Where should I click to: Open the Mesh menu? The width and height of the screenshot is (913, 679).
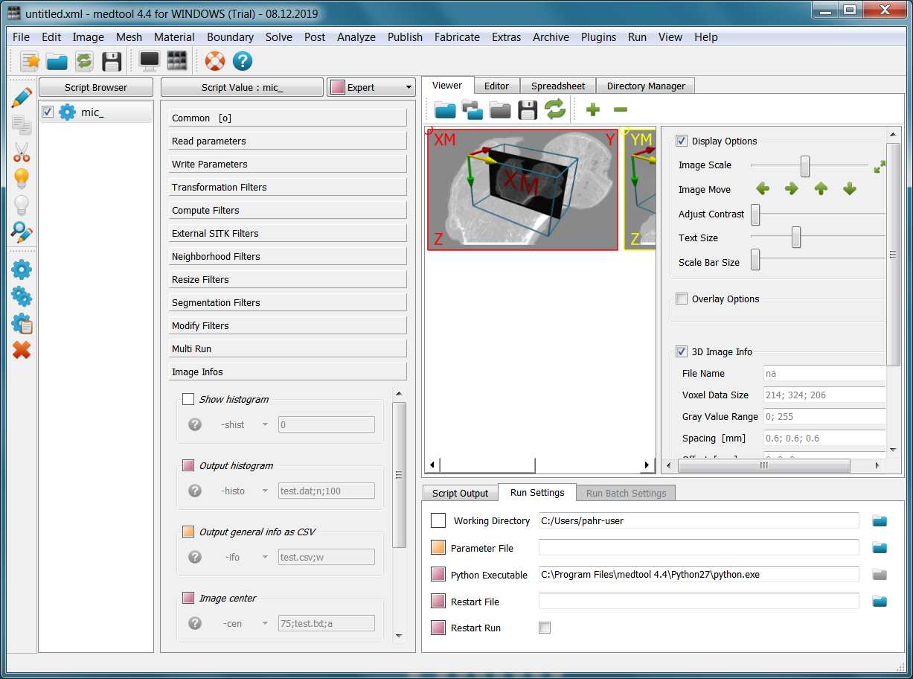(x=129, y=37)
